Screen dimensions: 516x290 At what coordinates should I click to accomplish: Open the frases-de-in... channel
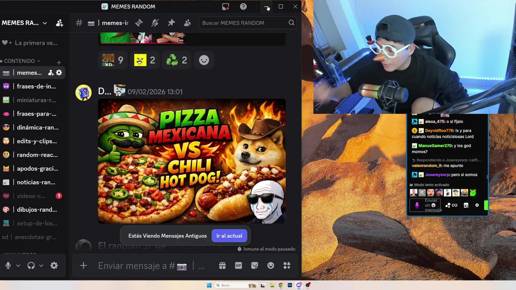point(33,86)
